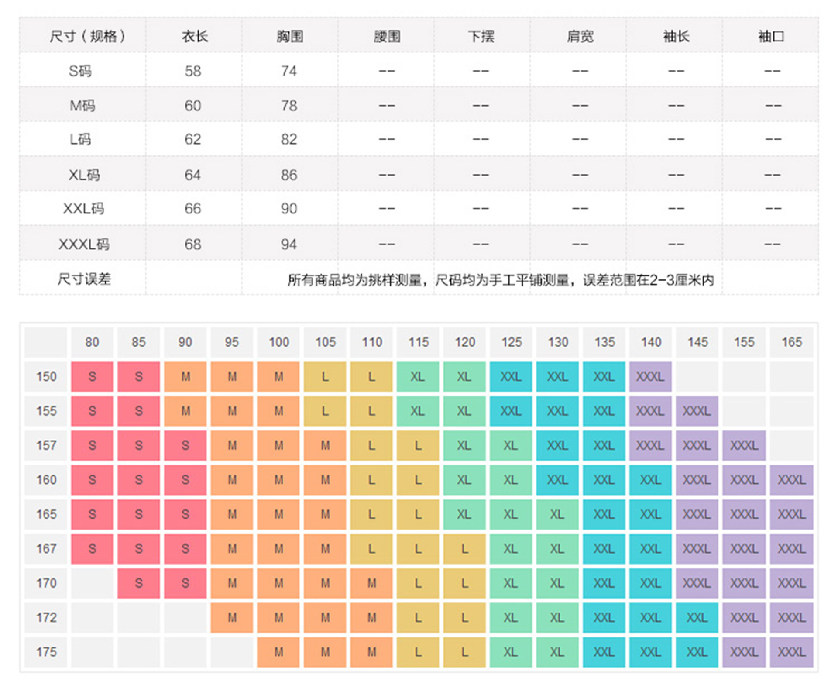838x685 pixels.
Task: Click the 胸围 column header
Action: pyautogui.click(x=289, y=36)
